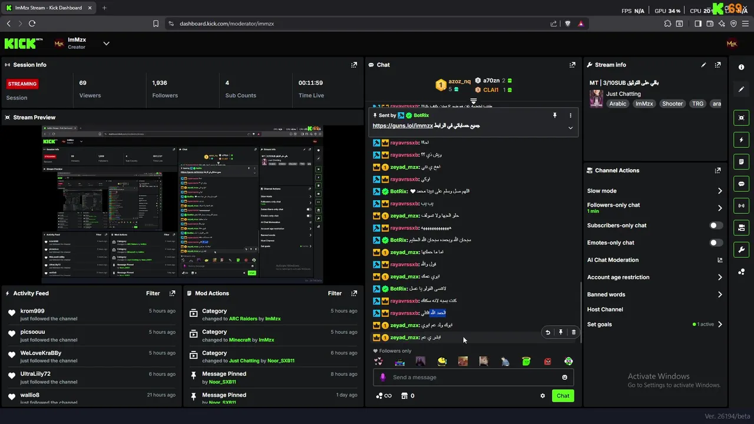Image resolution: width=754 pixels, height=424 pixels.
Task: Pop out the Stream info panel
Action: [717, 65]
